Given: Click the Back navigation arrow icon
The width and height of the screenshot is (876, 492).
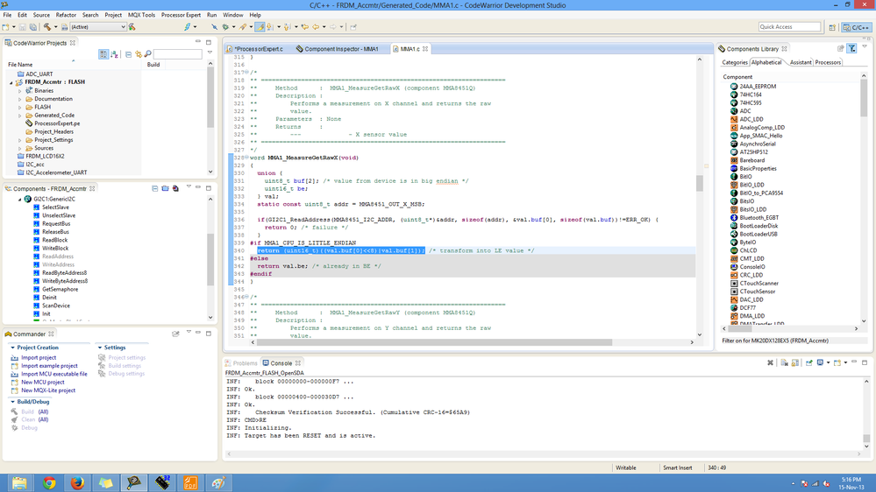Looking at the screenshot, I should pos(316,27).
